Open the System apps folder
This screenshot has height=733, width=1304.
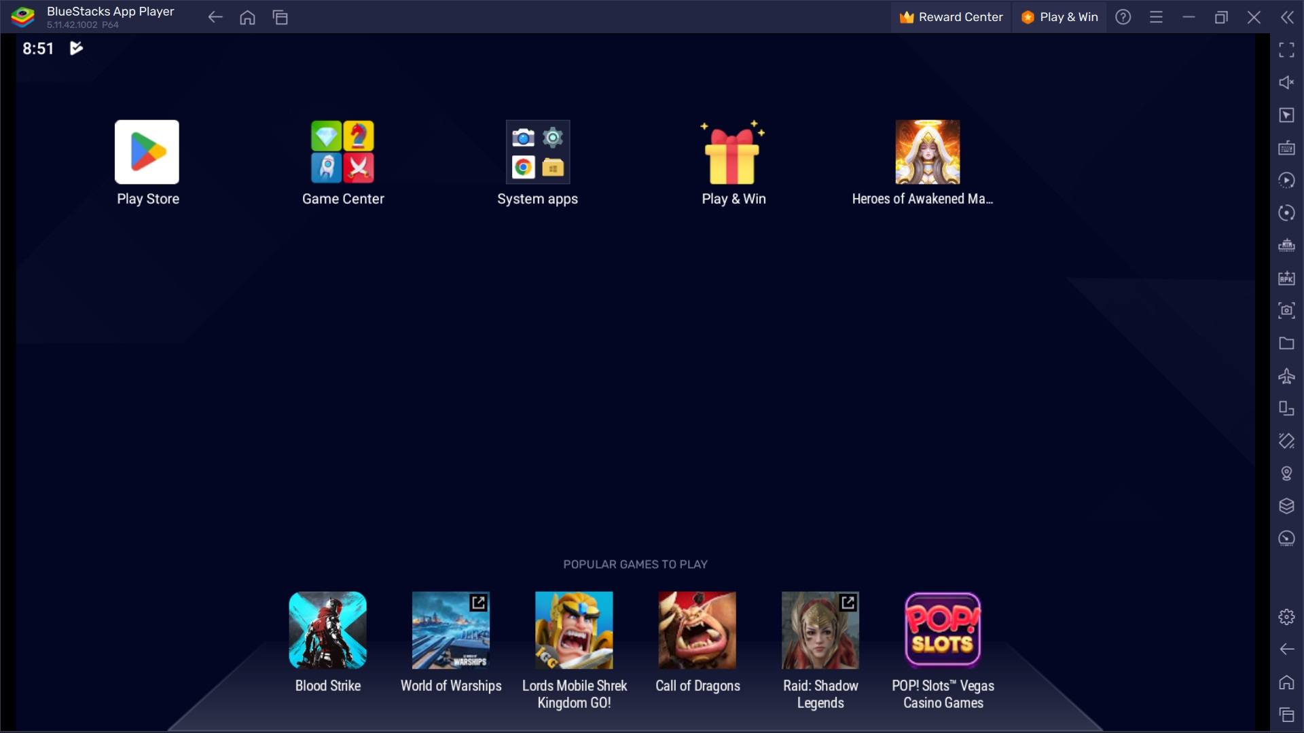tap(538, 152)
